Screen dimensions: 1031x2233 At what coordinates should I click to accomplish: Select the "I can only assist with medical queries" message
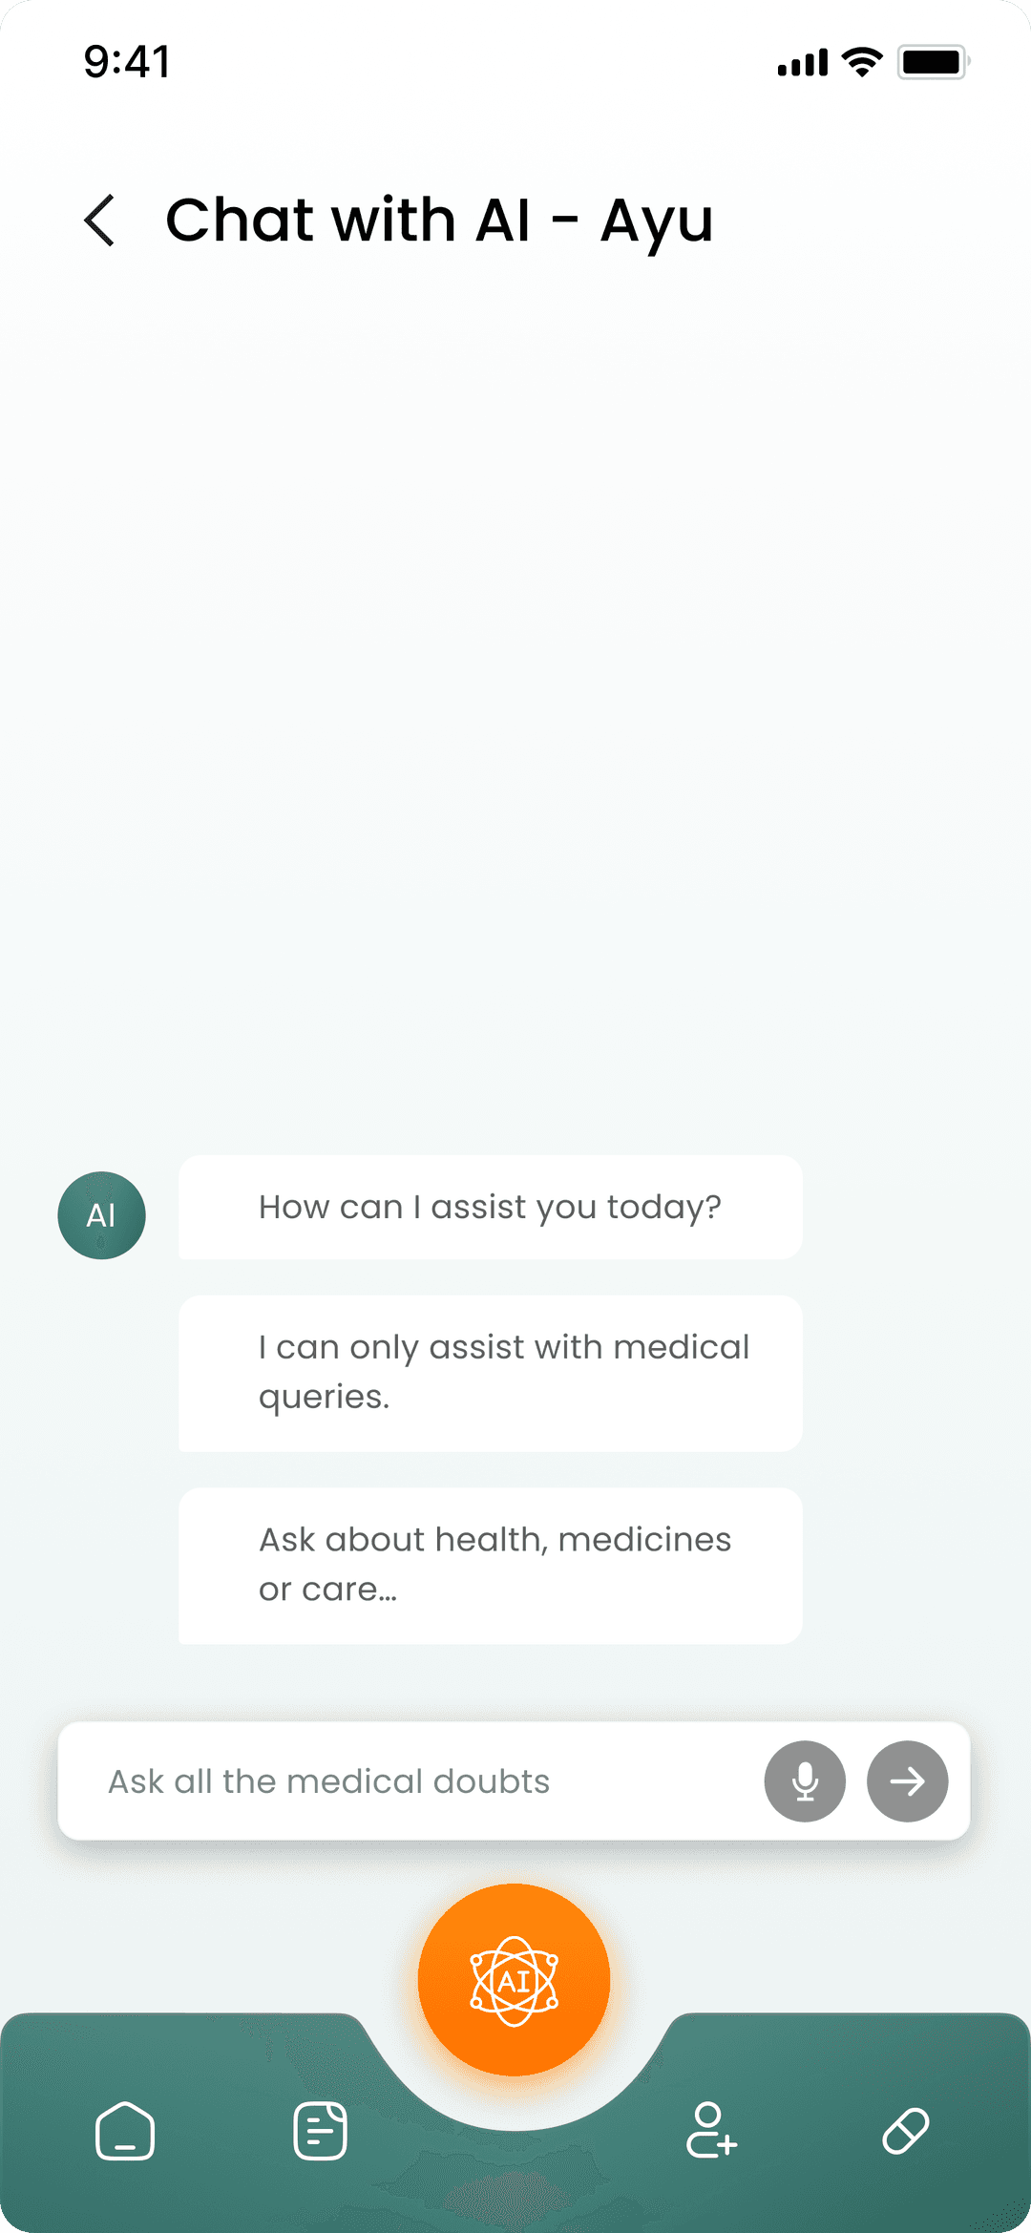point(490,1373)
